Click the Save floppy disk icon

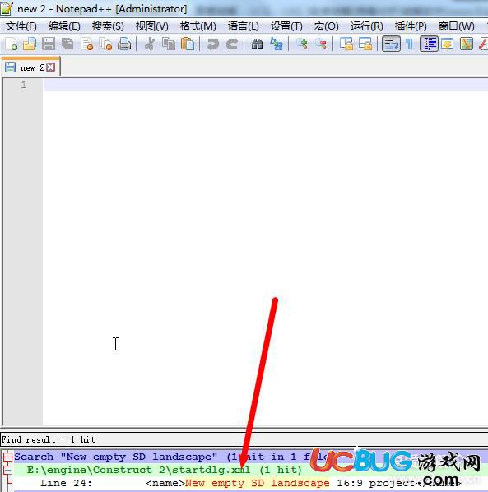tap(49, 44)
